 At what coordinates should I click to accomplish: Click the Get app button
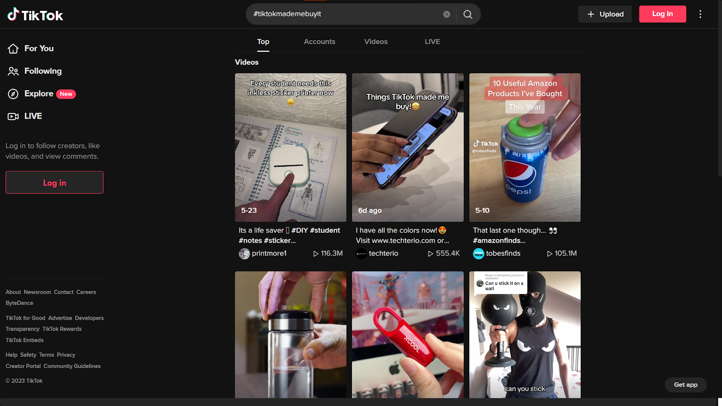coord(685,385)
